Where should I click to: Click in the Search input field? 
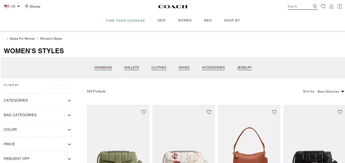click(299, 6)
